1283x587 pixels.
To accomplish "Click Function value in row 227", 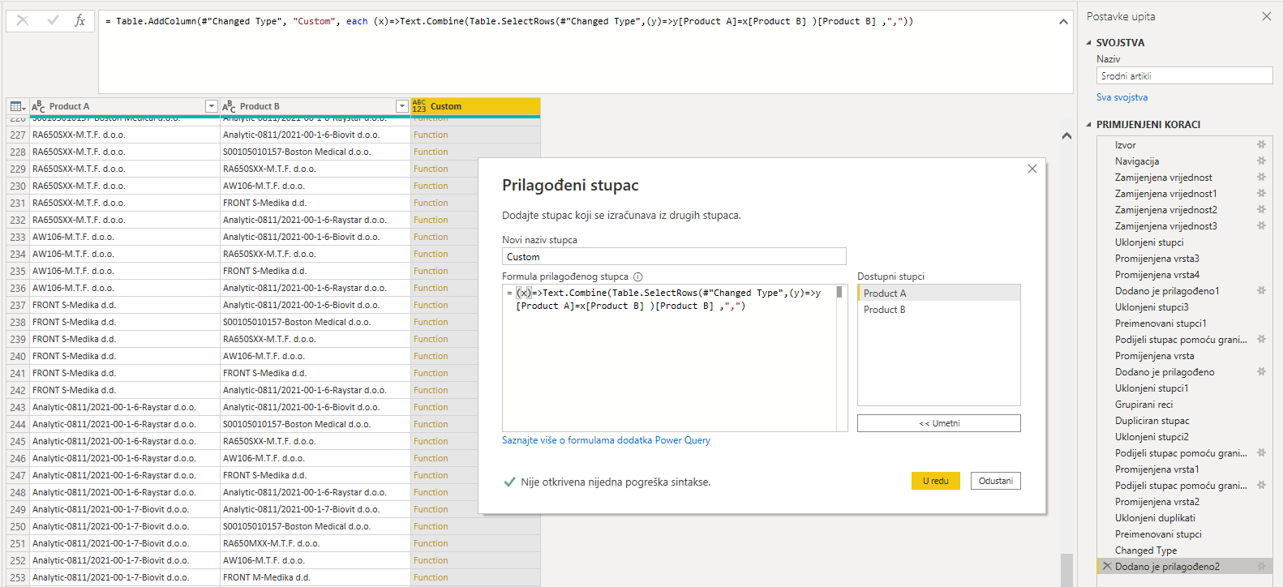I will point(431,135).
